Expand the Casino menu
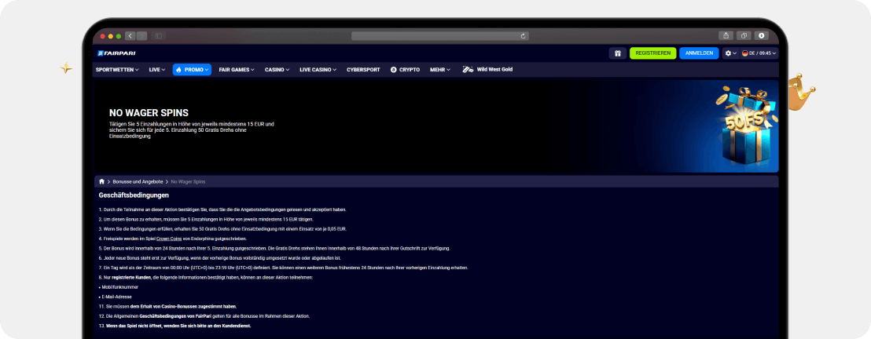Image resolution: width=871 pixels, height=339 pixels. pyautogui.click(x=277, y=70)
